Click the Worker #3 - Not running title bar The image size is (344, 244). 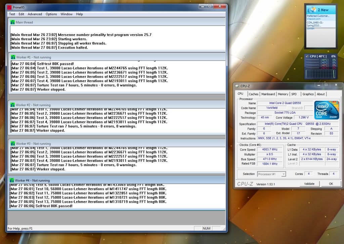pyautogui.click(x=117, y=143)
